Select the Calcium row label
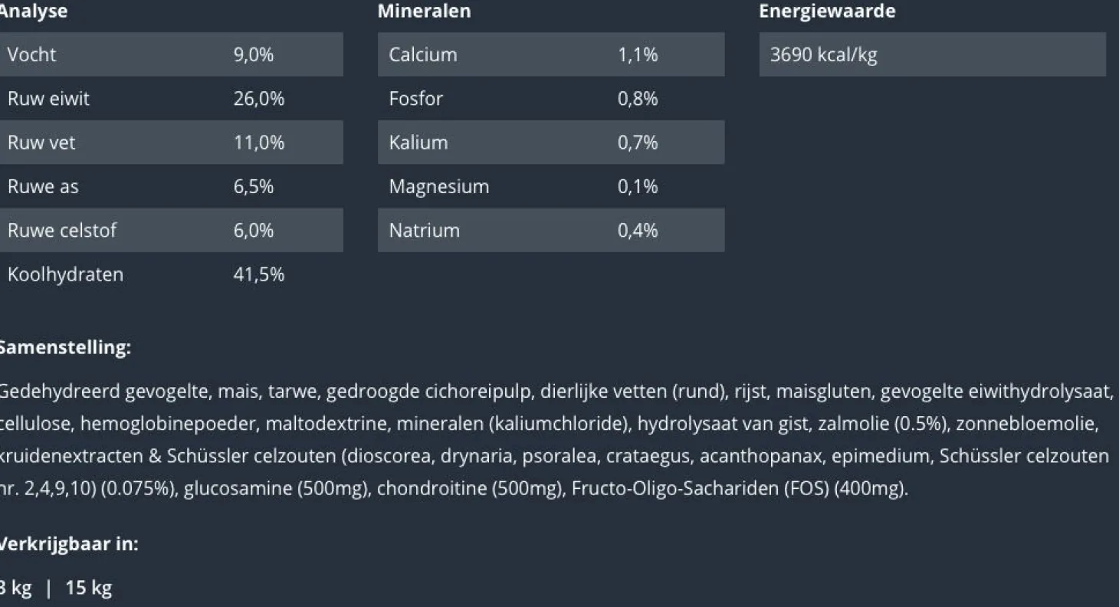The height and width of the screenshot is (607, 1119). pos(422,54)
